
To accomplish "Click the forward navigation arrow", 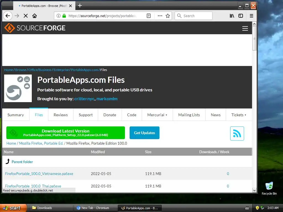I will 17,16.
